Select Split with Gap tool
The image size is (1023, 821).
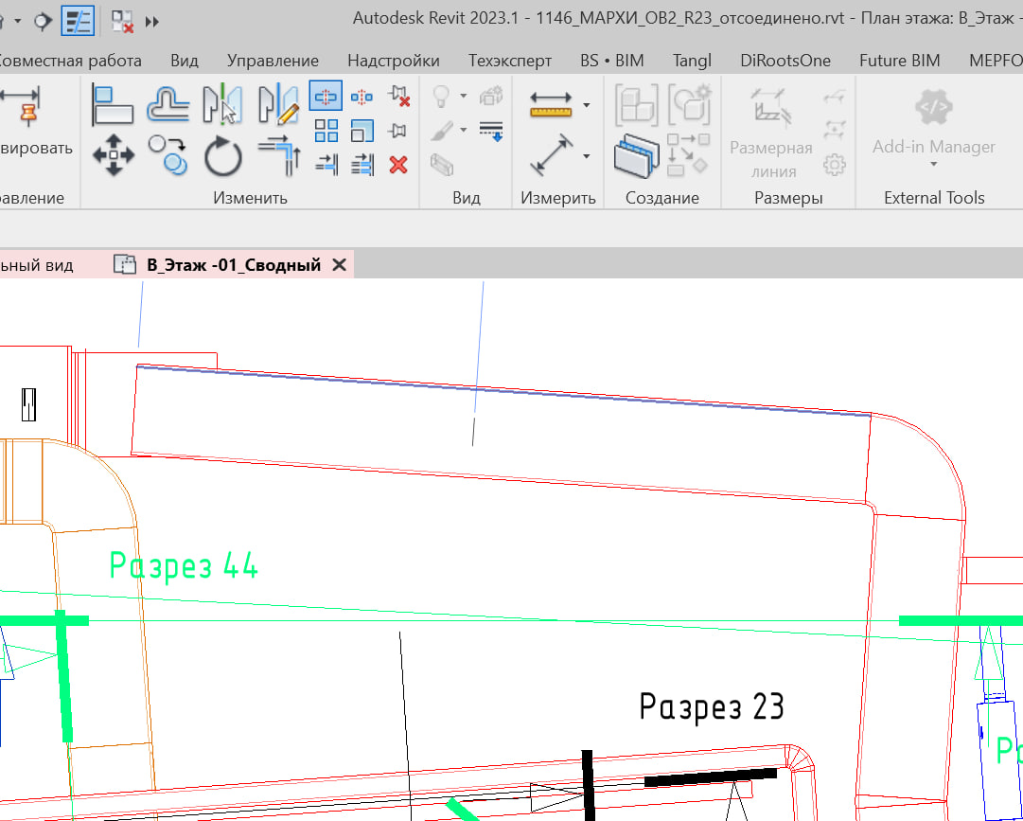pyautogui.click(x=362, y=98)
